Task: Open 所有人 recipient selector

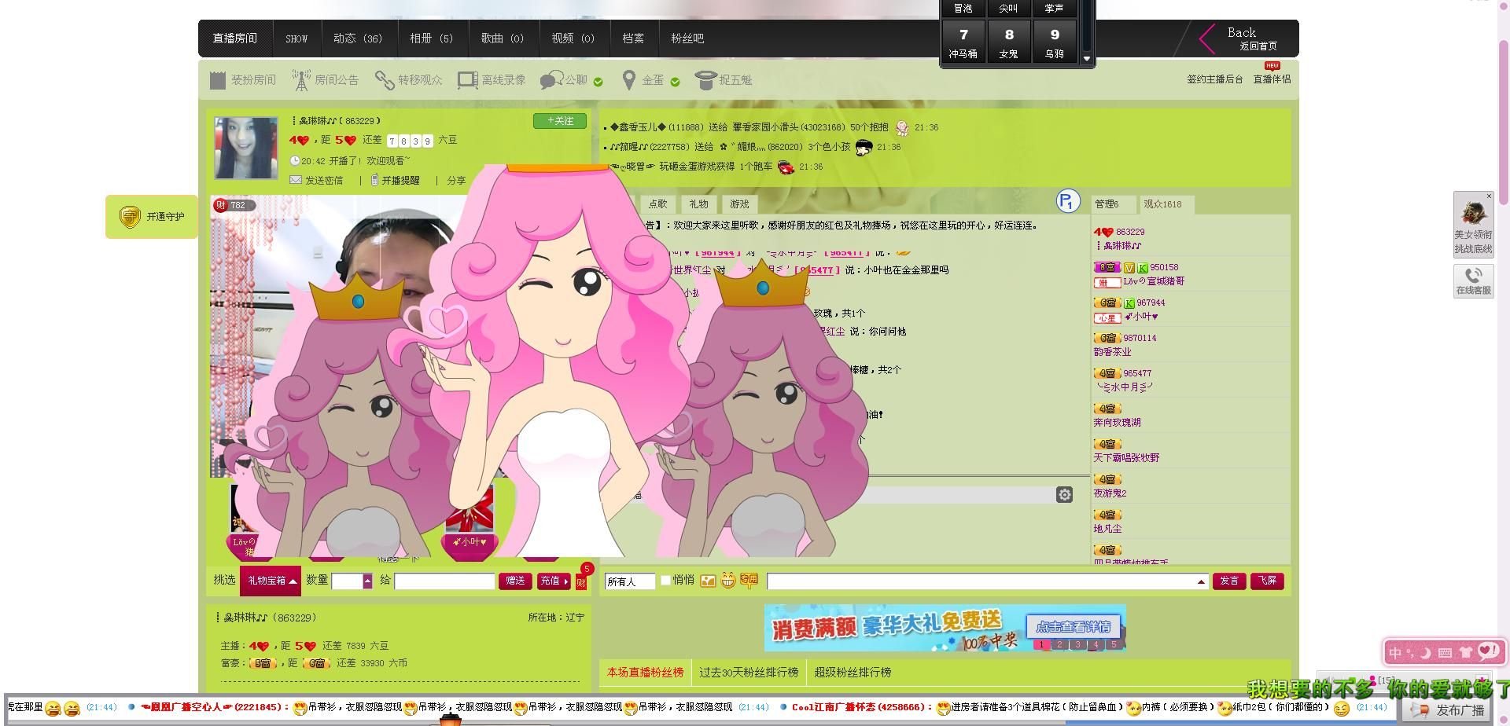Action: (630, 581)
